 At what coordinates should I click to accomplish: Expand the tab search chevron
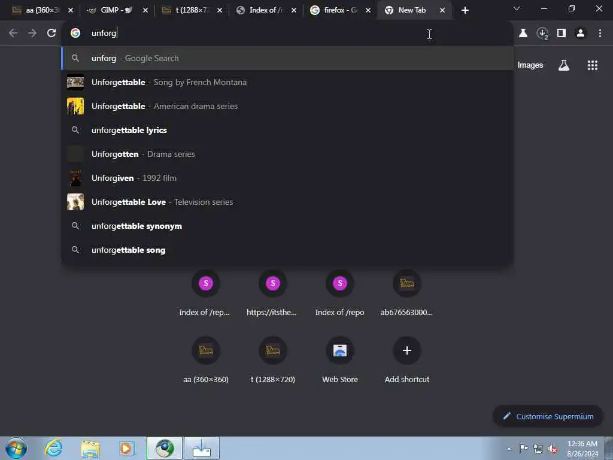(x=517, y=8)
